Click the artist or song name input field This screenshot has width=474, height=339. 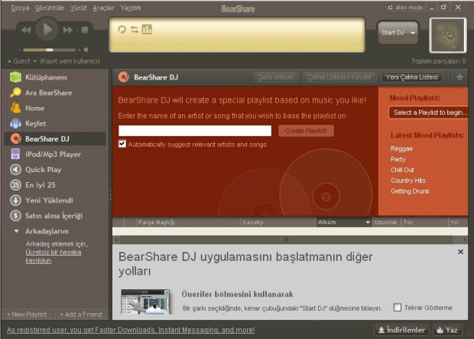(x=195, y=131)
